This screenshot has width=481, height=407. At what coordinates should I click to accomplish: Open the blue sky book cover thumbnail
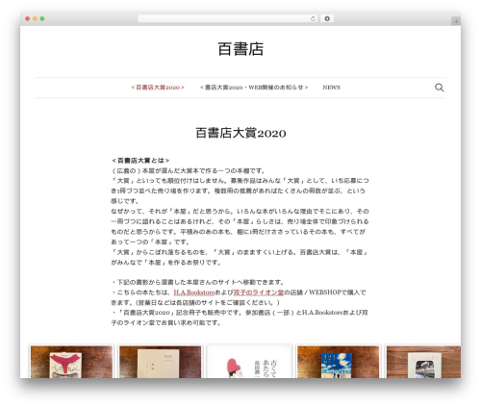click(338, 362)
